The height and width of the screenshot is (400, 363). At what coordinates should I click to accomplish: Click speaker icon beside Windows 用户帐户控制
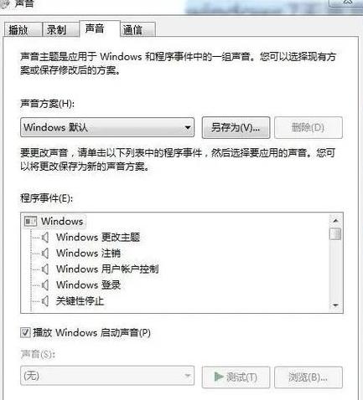click(x=45, y=269)
